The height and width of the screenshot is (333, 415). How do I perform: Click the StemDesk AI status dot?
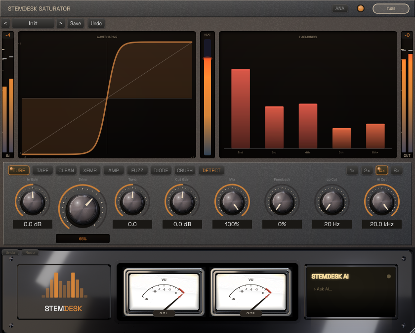click(x=388, y=276)
